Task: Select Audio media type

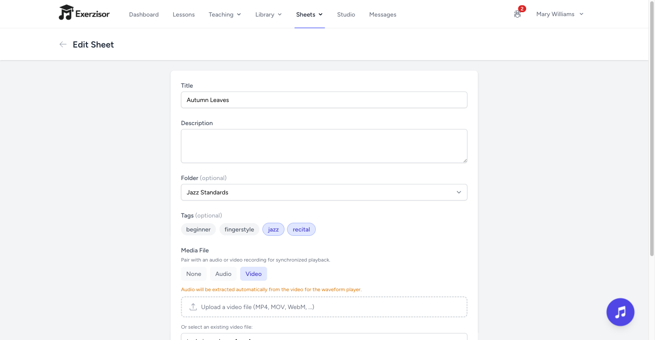Action: (223, 274)
